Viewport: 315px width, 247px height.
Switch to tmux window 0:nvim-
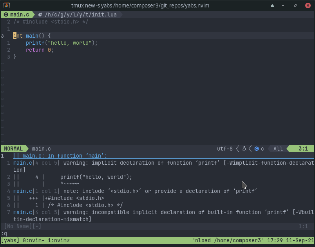pos(34,240)
